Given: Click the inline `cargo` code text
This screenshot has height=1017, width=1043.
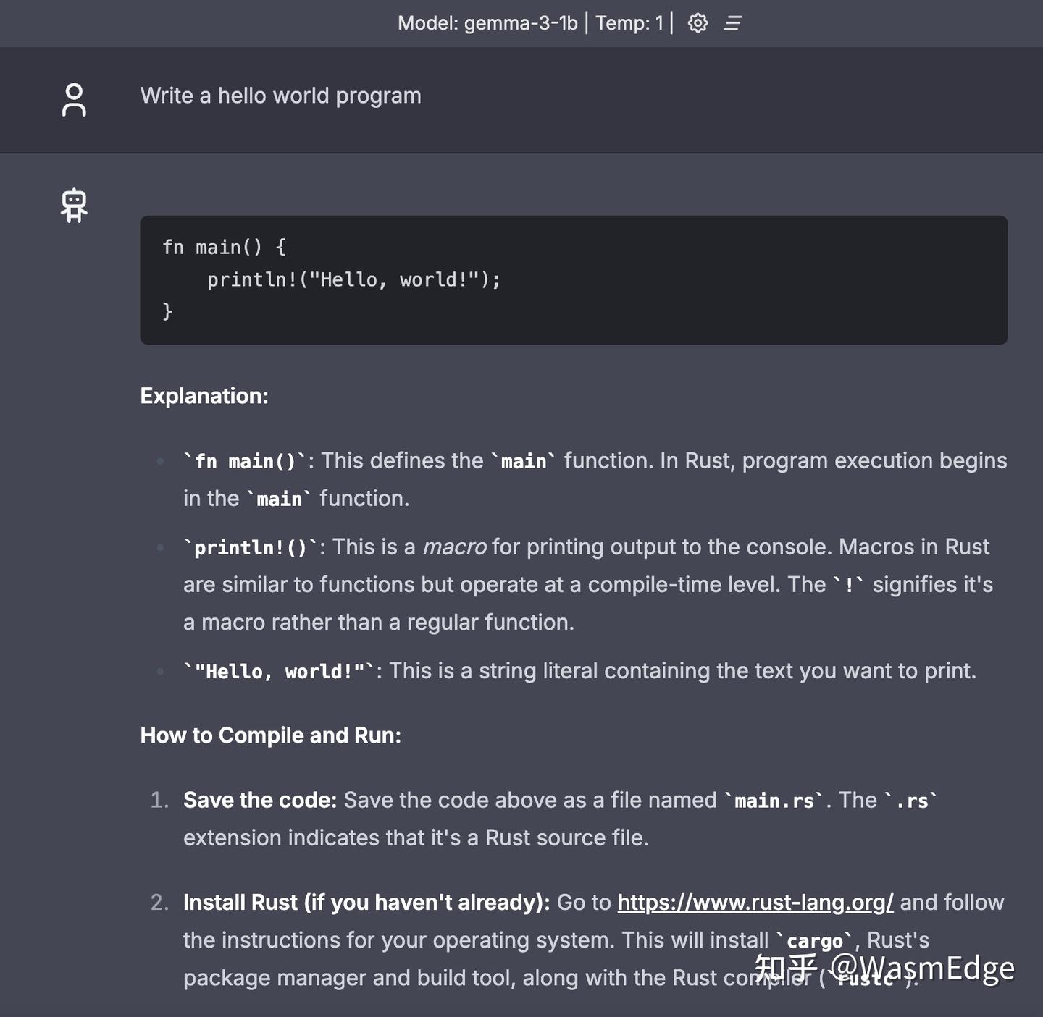Looking at the screenshot, I should [x=815, y=941].
